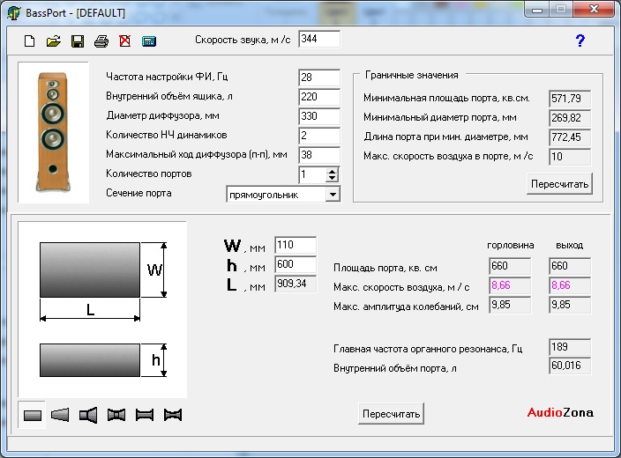Click the выход column header
The image size is (621, 458).
(570, 245)
